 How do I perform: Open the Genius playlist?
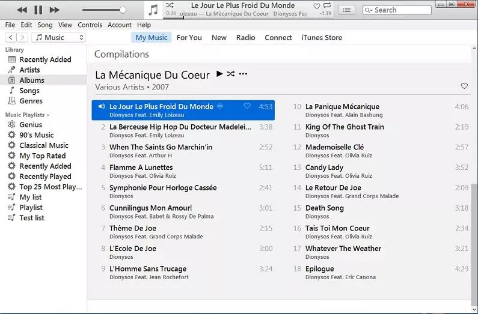[43, 125]
